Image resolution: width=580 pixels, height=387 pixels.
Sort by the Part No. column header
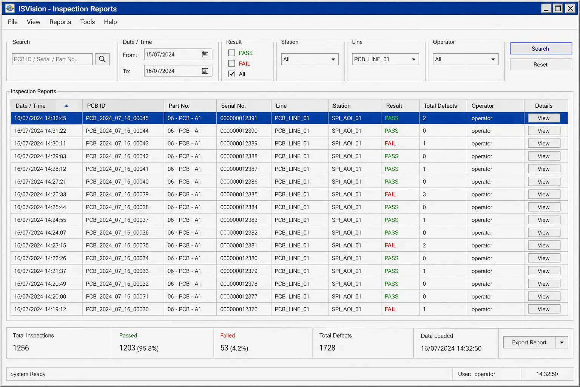tap(190, 106)
